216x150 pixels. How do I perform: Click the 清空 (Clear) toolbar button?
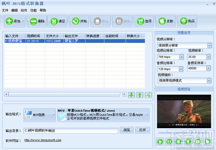[x=58, y=21]
